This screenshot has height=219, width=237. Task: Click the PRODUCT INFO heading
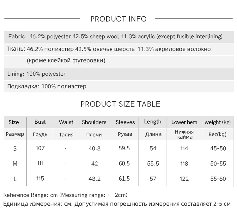[x=118, y=19]
